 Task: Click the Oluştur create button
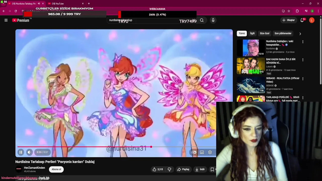pyautogui.click(x=288, y=20)
